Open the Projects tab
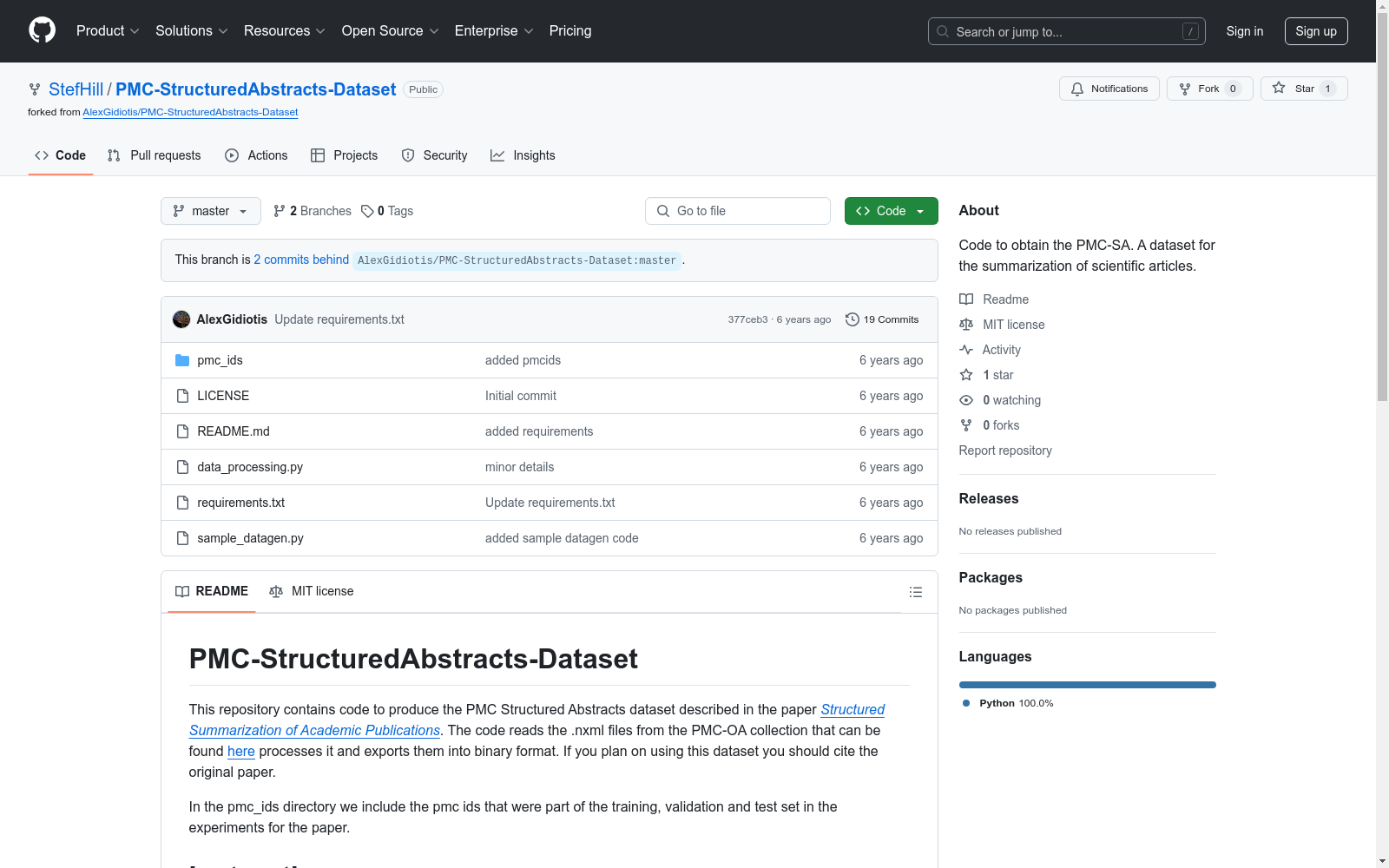The height and width of the screenshot is (868, 1389). tap(345, 155)
